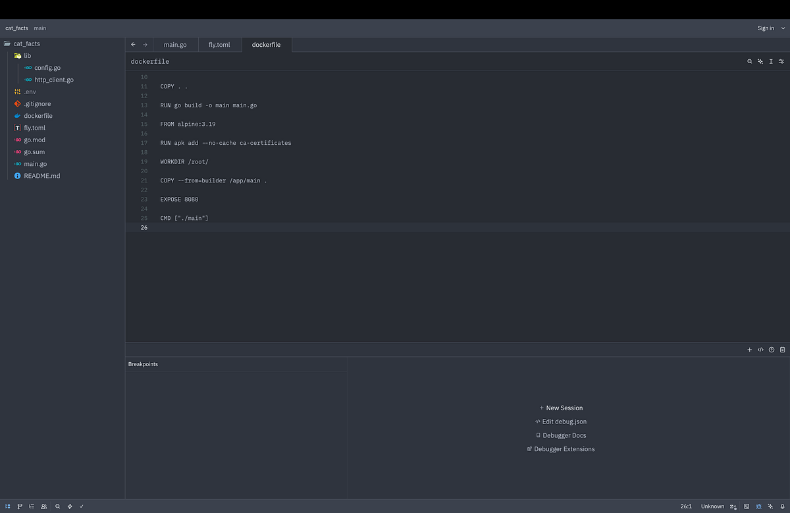The image size is (790, 513).
Task: Open config.go in project tree
Action: pyautogui.click(x=47, y=68)
